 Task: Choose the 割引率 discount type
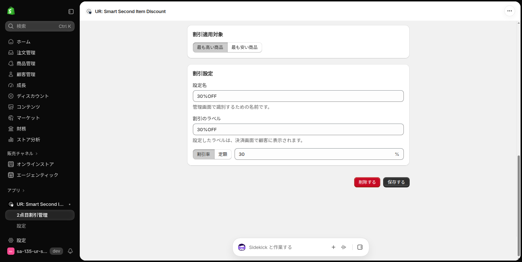204,154
